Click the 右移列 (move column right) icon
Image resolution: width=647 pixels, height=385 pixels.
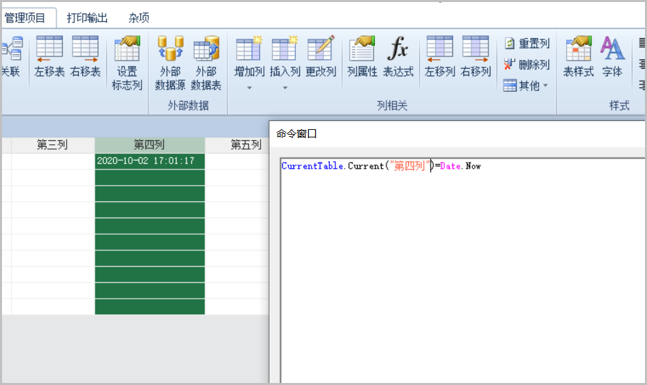(x=476, y=56)
